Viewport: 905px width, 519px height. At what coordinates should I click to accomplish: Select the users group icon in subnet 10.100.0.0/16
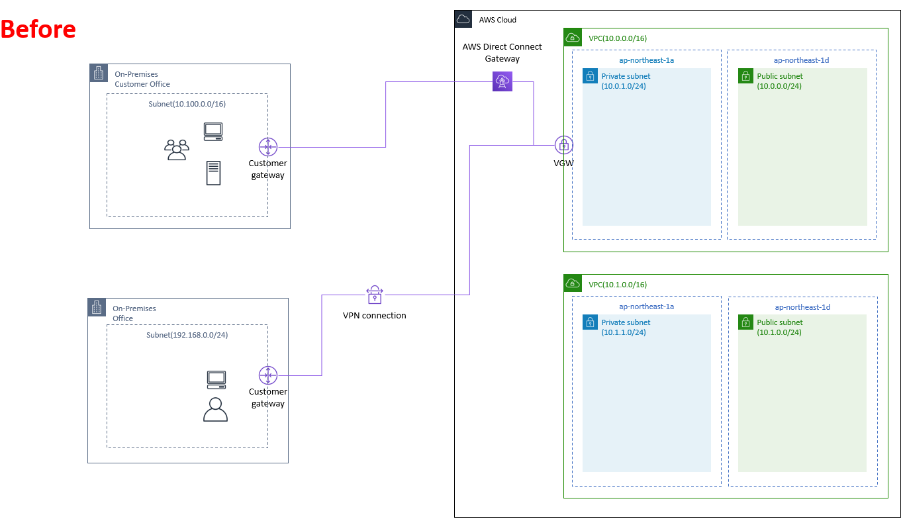click(177, 150)
